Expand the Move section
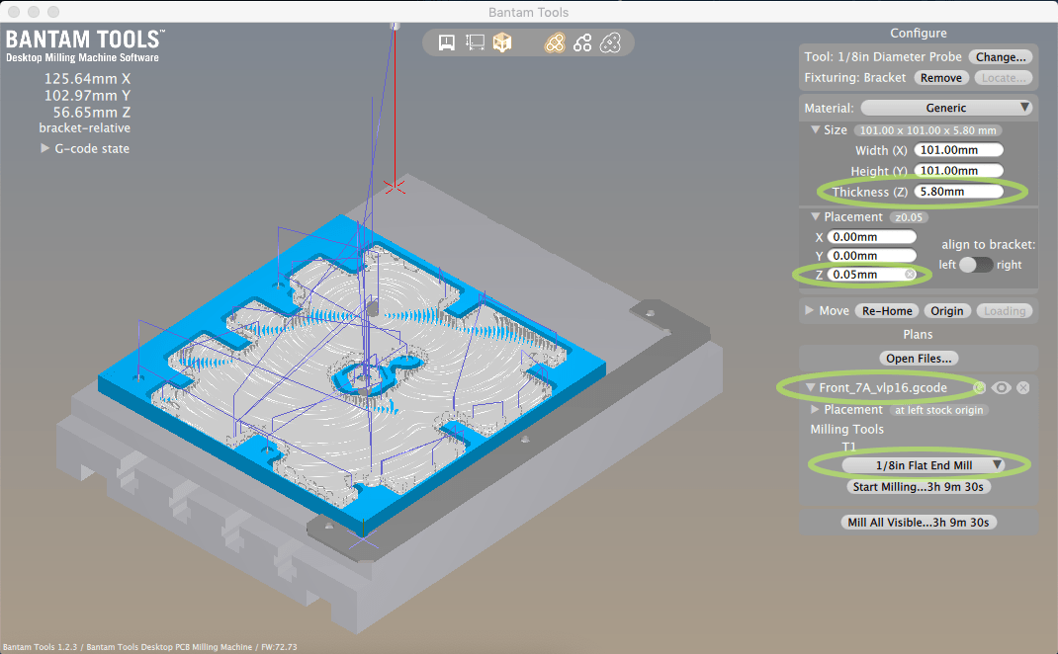The width and height of the screenshot is (1058, 654). (x=810, y=310)
